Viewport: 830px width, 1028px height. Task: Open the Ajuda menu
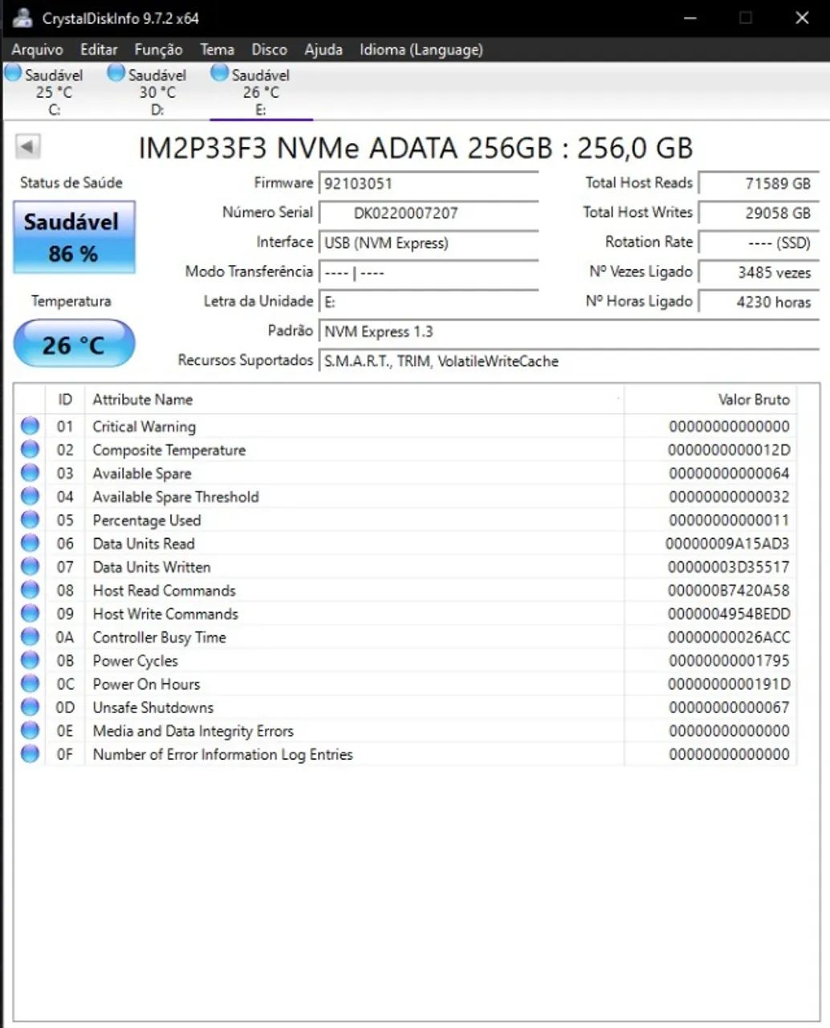pos(323,50)
